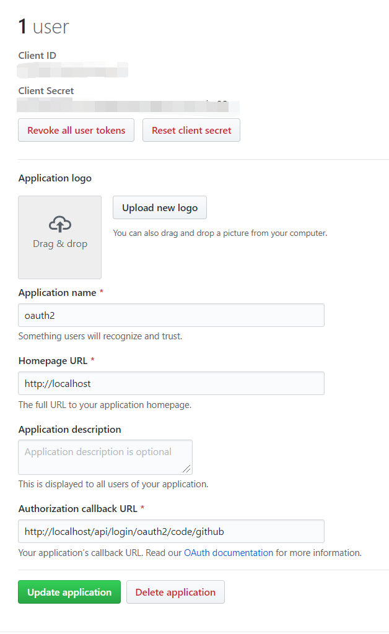Image resolution: width=389 pixels, height=634 pixels.
Task: Click the Upload new logo button
Action: tap(160, 208)
